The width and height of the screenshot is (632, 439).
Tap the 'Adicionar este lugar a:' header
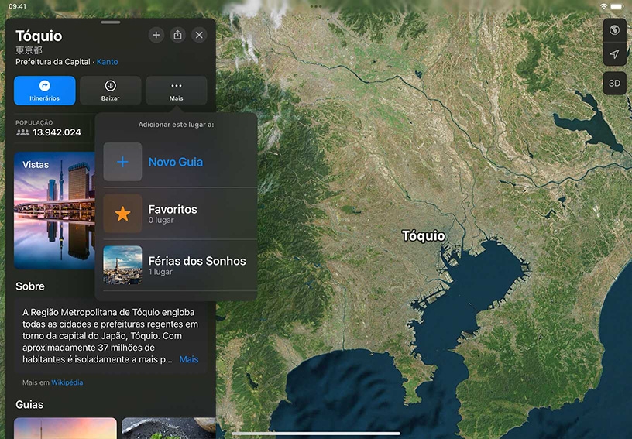[x=176, y=125]
